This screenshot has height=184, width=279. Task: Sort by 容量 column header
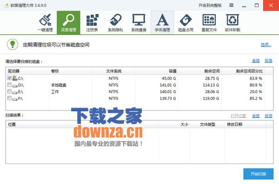[157, 71]
